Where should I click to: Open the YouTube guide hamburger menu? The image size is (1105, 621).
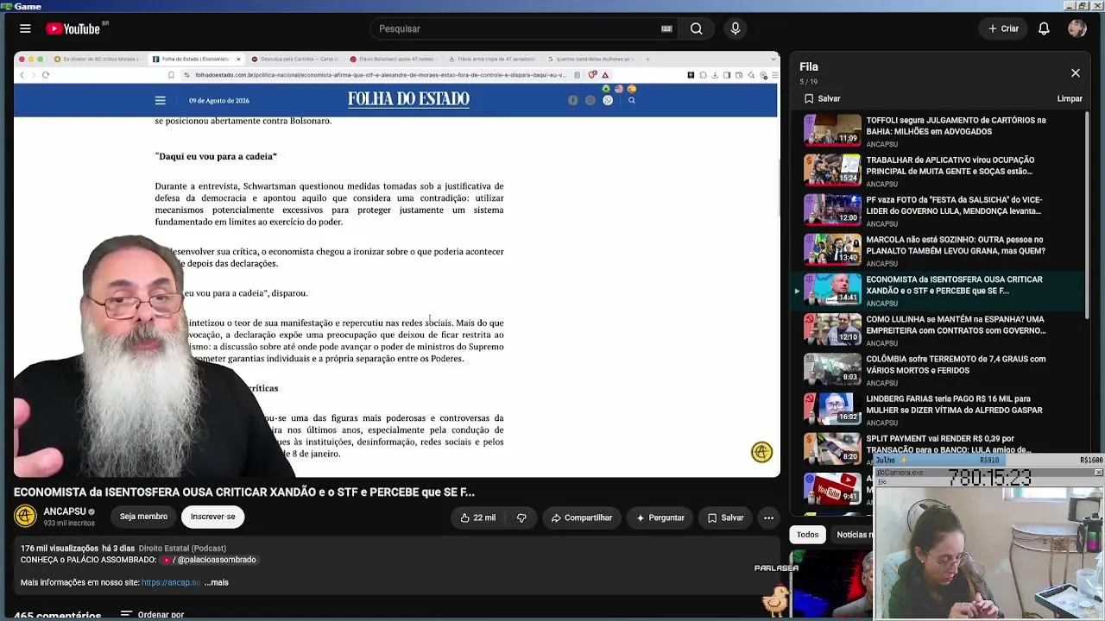[25, 28]
